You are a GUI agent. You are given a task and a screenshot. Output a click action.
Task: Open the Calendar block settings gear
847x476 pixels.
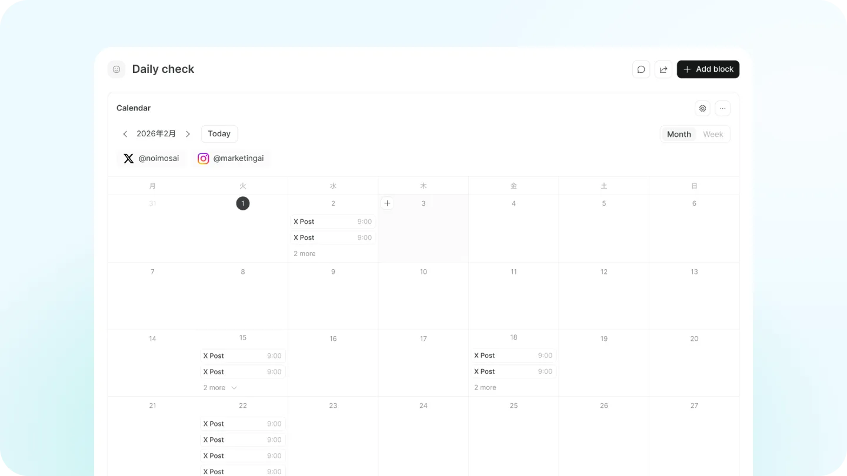[702, 108]
